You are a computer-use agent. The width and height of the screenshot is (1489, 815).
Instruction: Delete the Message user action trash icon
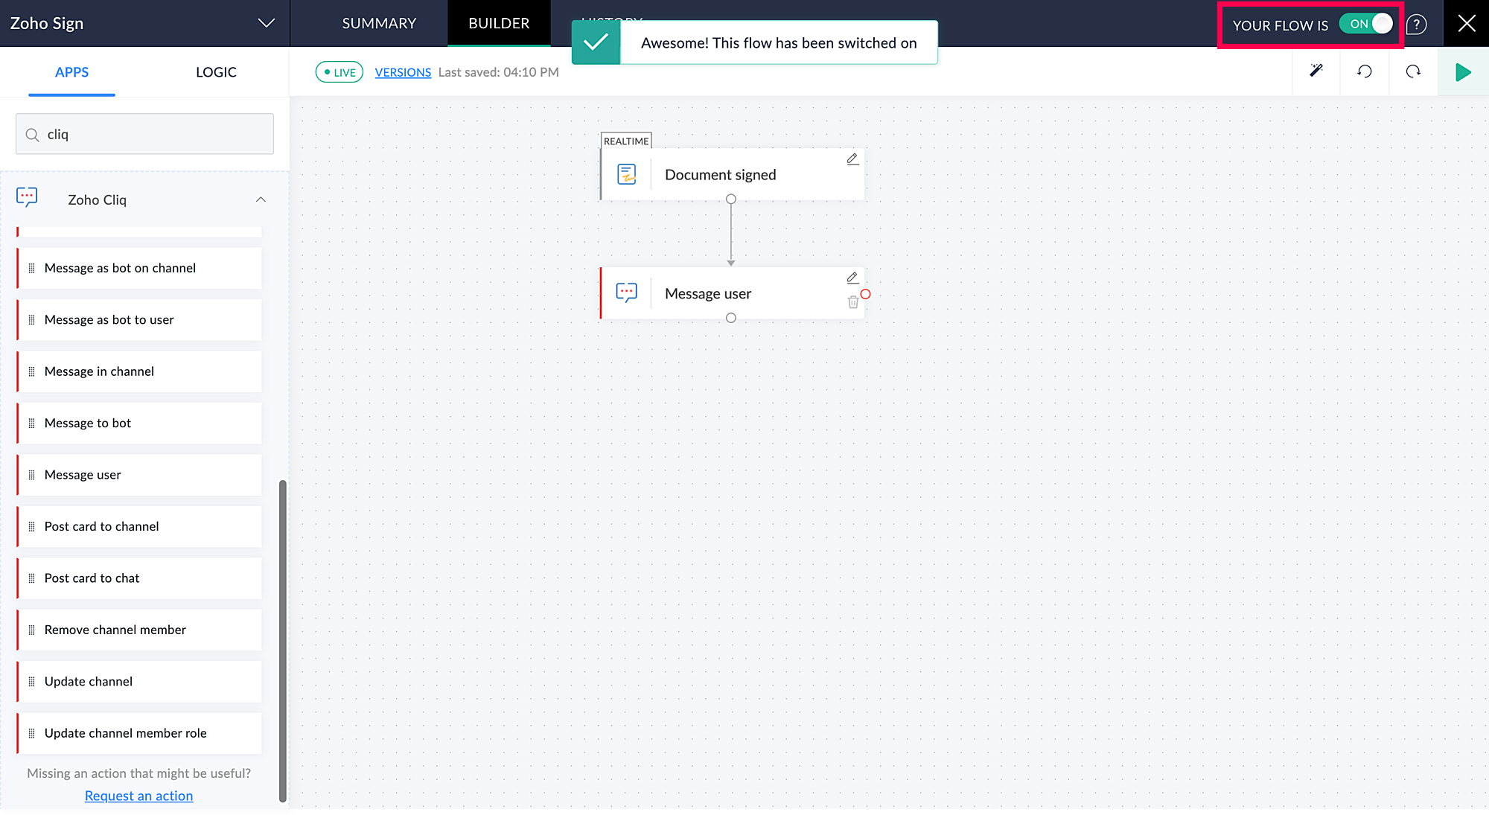tap(852, 302)
